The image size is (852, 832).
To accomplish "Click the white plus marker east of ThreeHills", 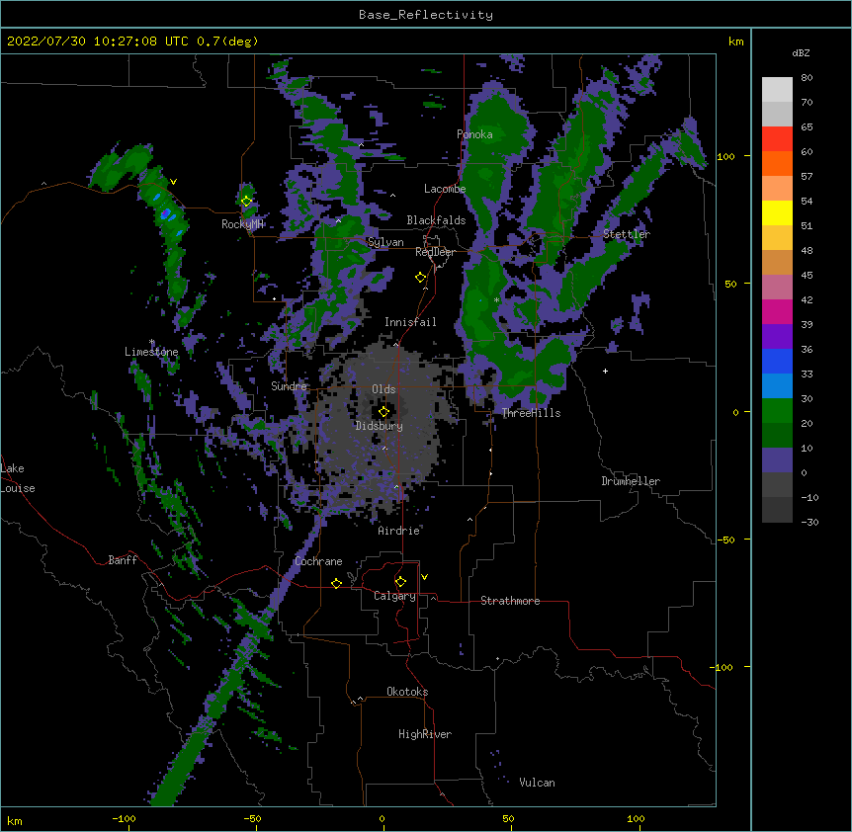I will 605,371.
